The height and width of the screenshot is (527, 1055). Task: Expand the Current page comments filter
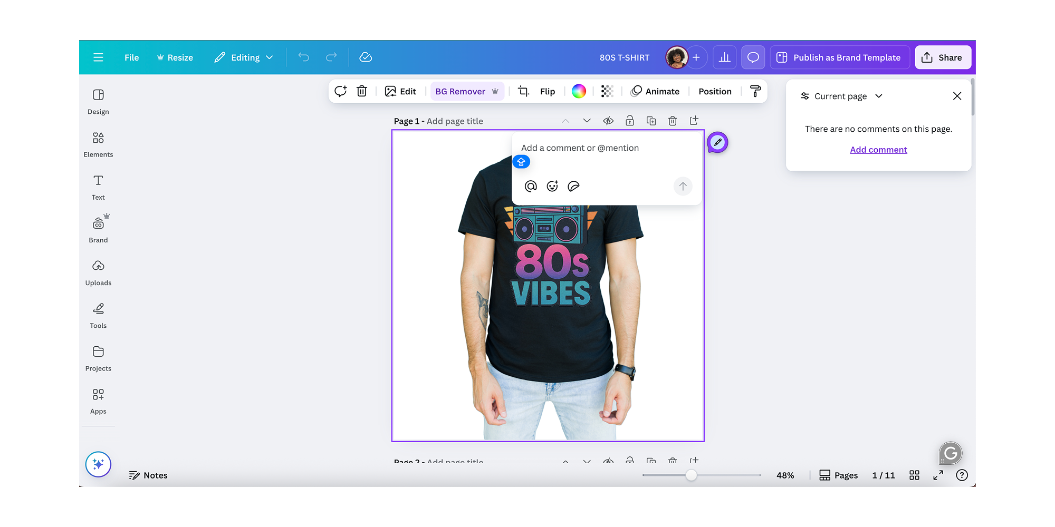(841, 96)
